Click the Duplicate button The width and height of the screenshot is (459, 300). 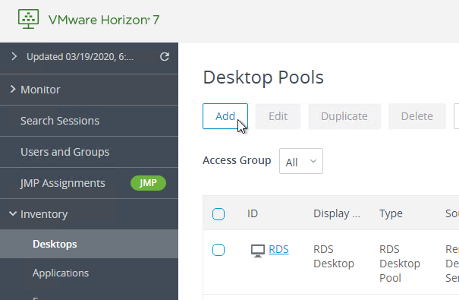pos(344,116)
